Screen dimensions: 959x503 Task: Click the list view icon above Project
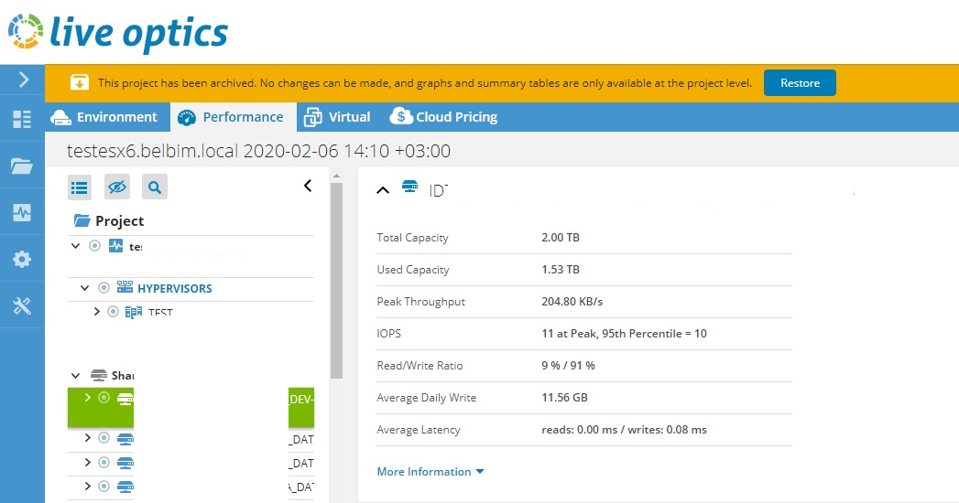[80, 187]
